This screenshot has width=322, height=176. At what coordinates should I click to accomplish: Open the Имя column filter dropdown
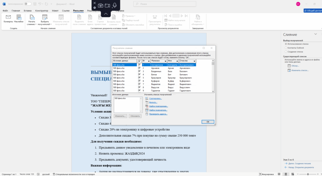point(177,61)
